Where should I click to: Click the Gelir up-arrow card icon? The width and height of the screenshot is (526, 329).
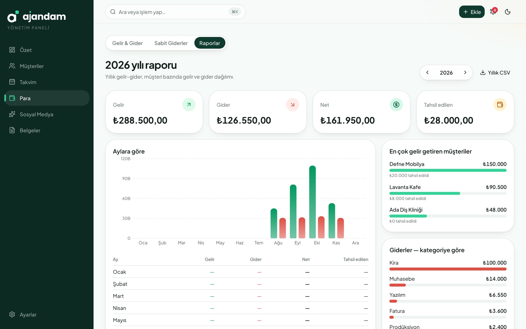pos(189,105)
